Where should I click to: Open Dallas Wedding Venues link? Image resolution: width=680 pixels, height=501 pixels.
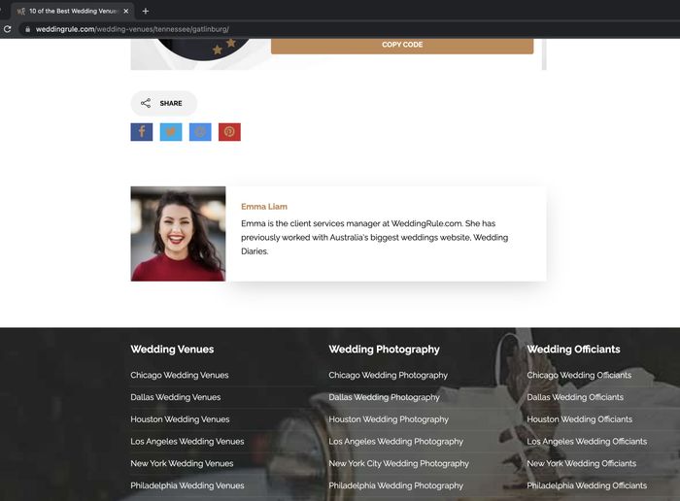175,397
